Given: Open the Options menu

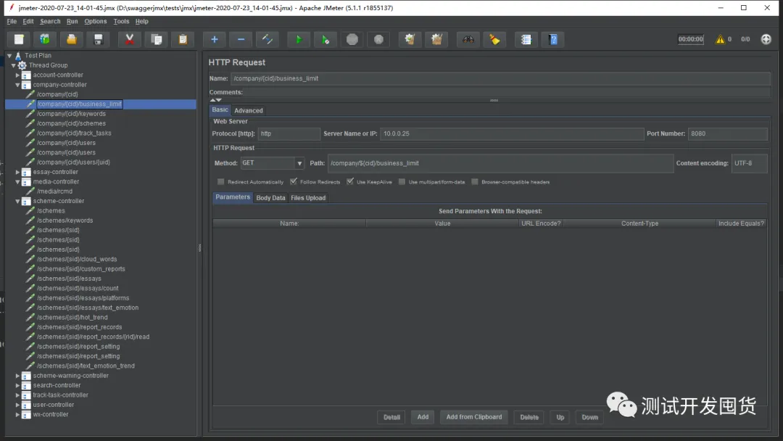Looking at the screenshot, I should [x=96, y=22].
